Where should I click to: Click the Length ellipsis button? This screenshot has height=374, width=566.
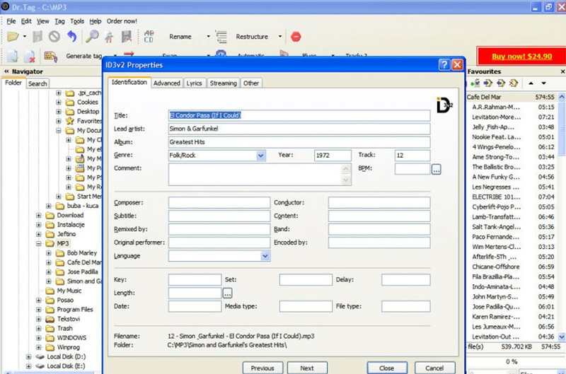[227, 293]
